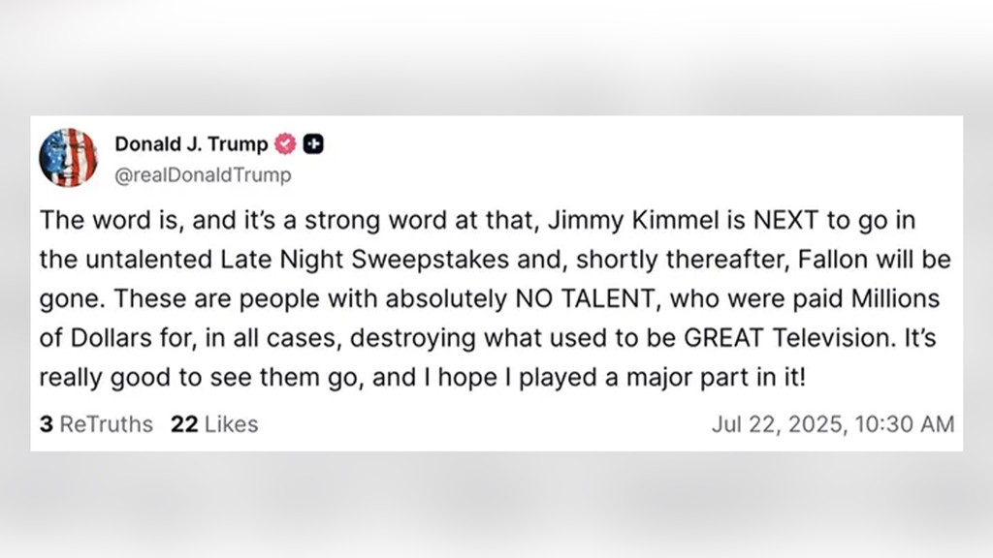Open the @realDonaldTrump handle link
Screen dimensions: 993x558
click(x=203, y=174)
